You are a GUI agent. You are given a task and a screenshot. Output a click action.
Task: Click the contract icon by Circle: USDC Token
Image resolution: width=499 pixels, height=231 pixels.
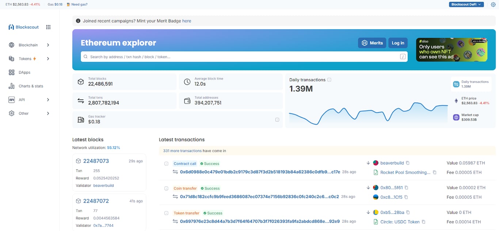click(x=376, y=222)
